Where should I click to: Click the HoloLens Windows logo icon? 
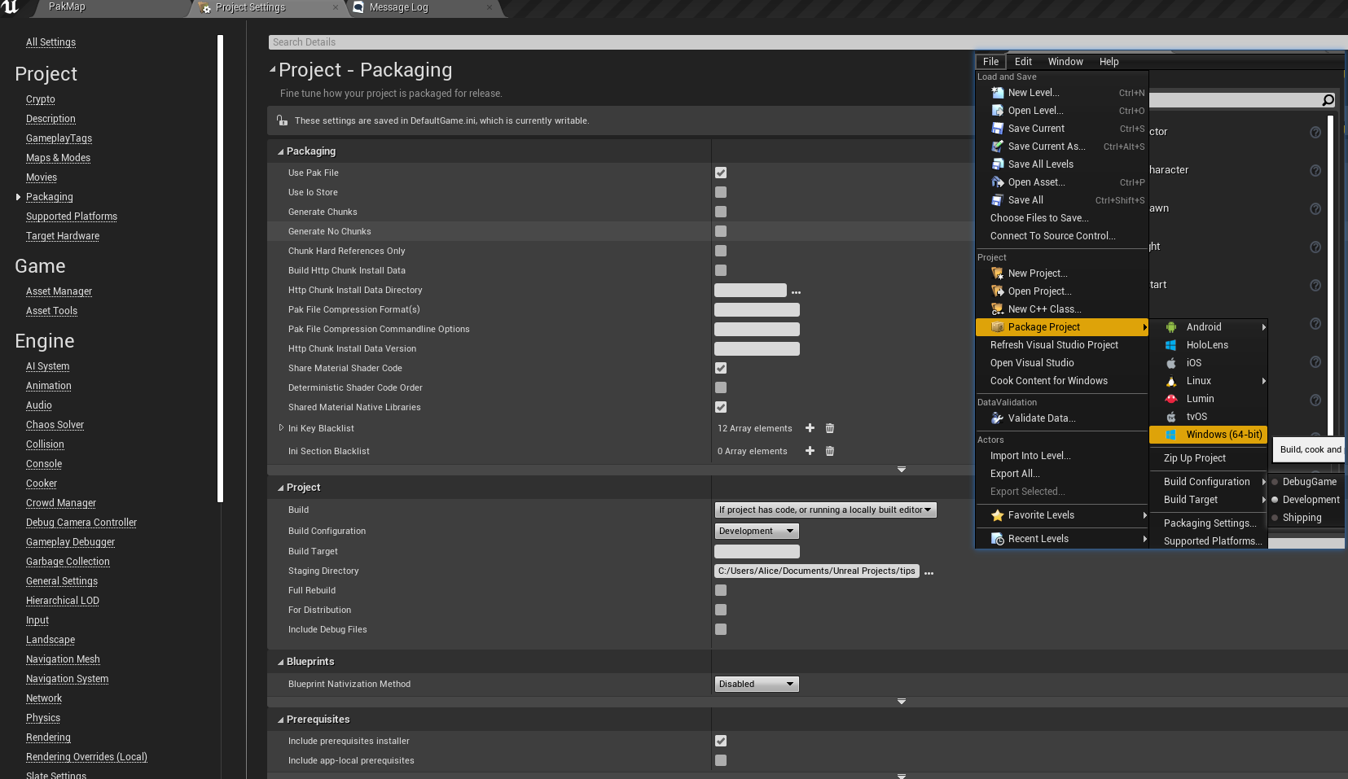click(x=1171, y=345)
